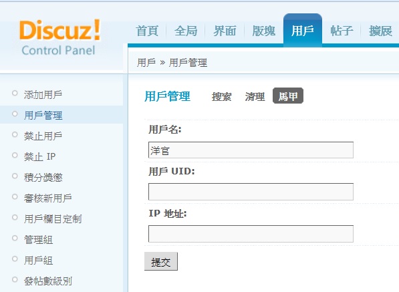Click the 用戶名 input field
The width and height of the screenshot is (399, 292).
click(251, 150)
